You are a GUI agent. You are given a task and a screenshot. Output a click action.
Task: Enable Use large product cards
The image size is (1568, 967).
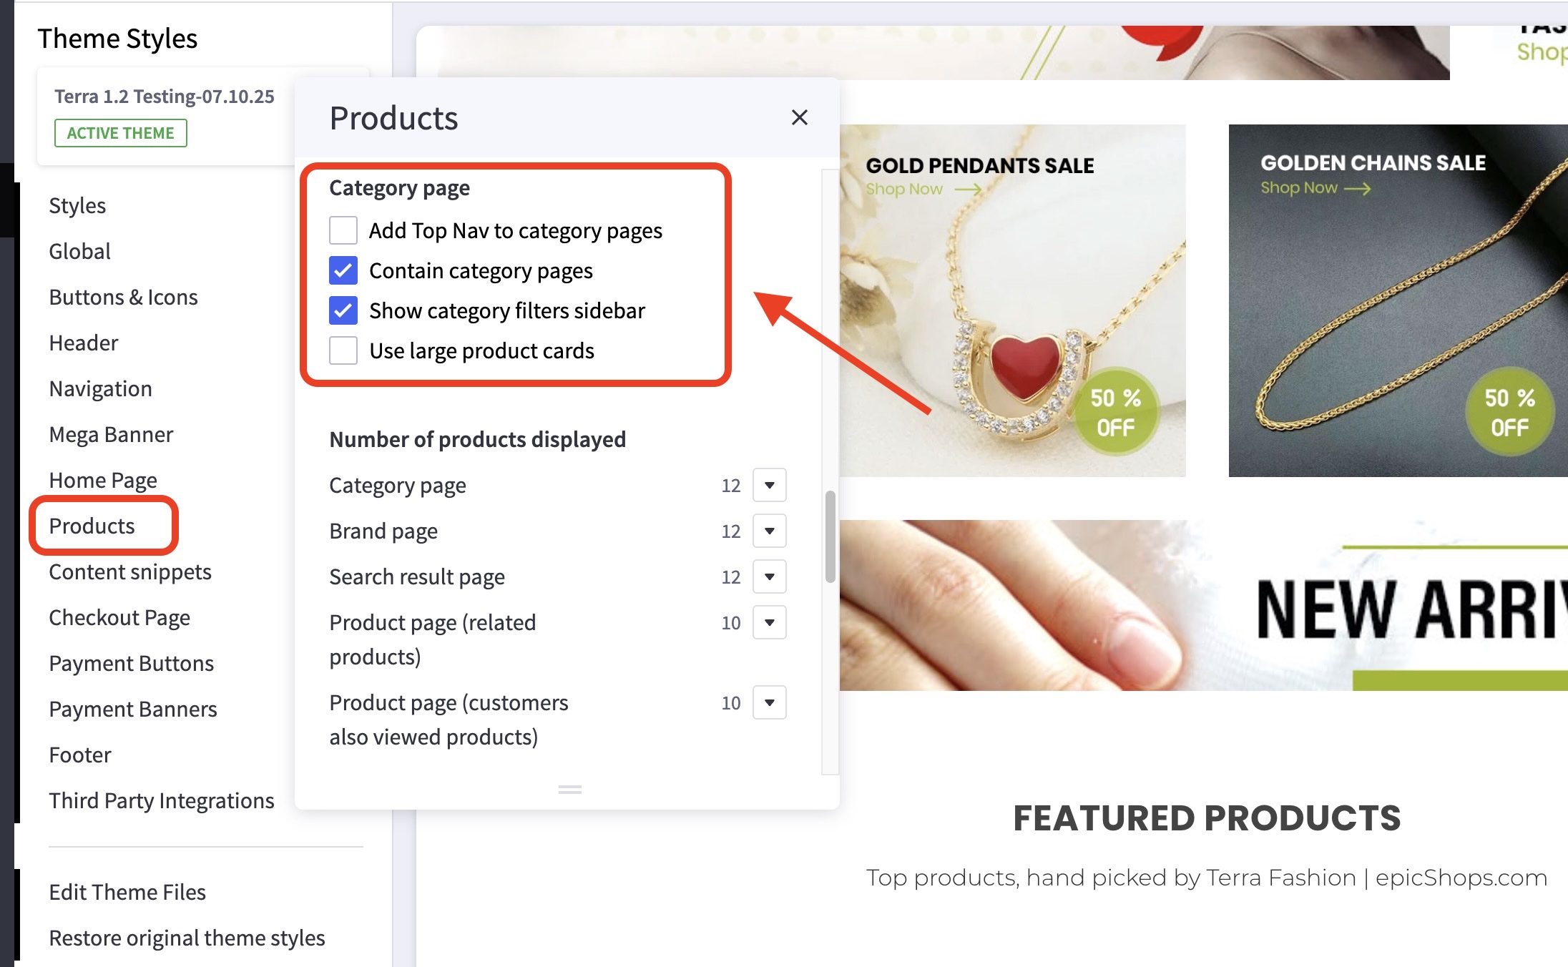(343, 350)
